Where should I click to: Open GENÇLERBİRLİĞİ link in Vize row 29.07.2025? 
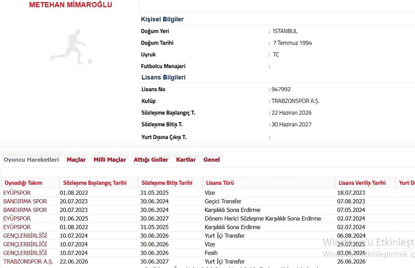(x=25, y=245)
